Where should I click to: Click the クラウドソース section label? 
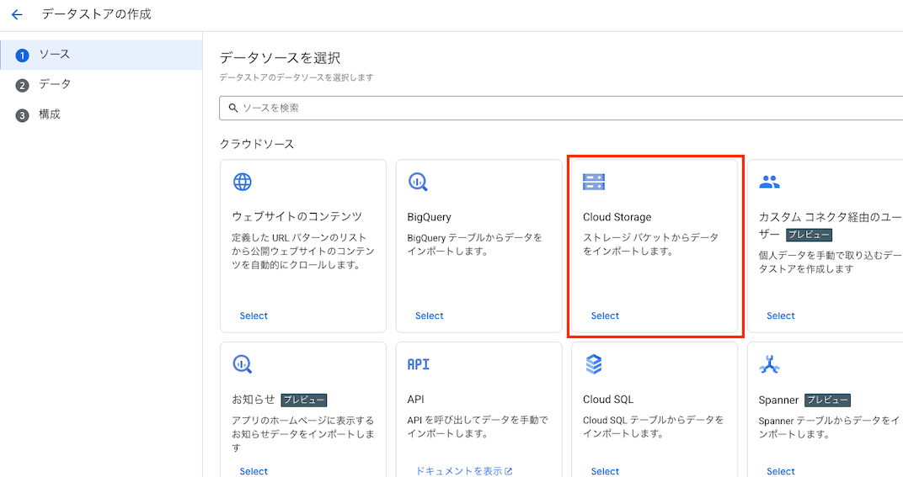tap(257, 144)
